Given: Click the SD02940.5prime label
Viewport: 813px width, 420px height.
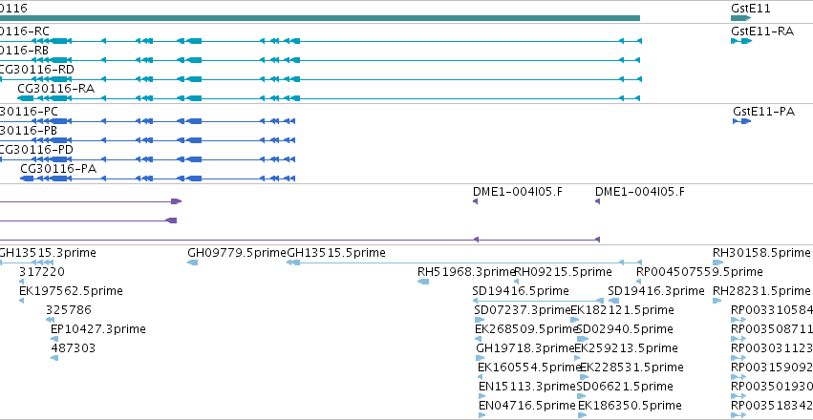Looking at the screenshot, I should pos(625,329).
